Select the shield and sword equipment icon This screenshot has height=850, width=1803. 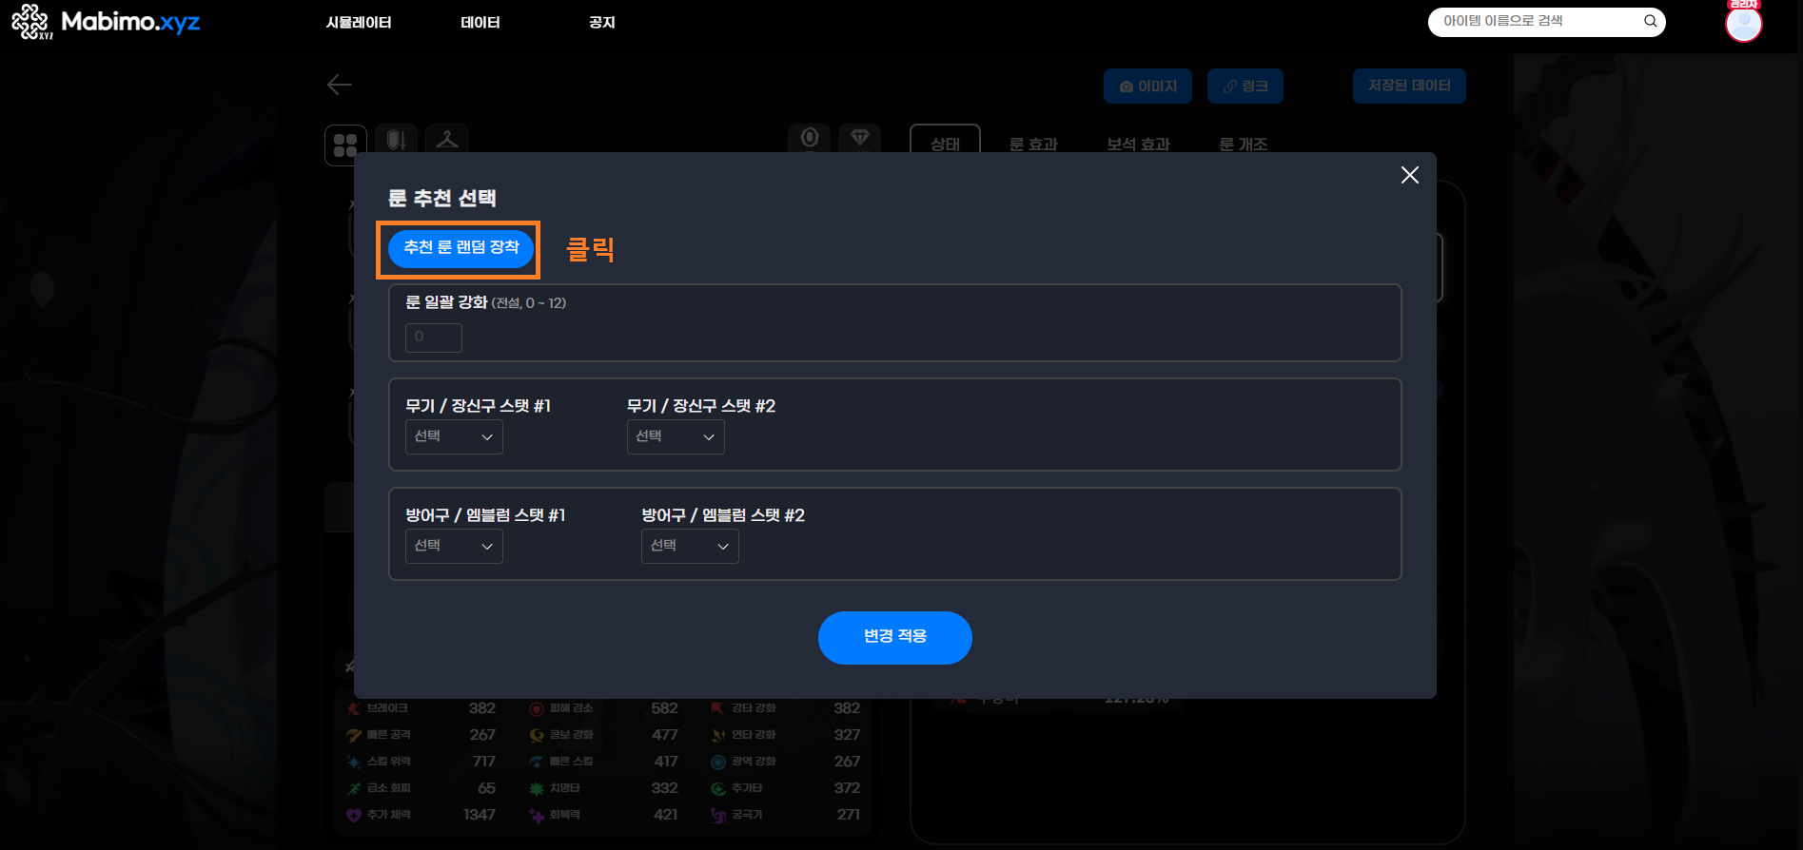pos(397,140)
